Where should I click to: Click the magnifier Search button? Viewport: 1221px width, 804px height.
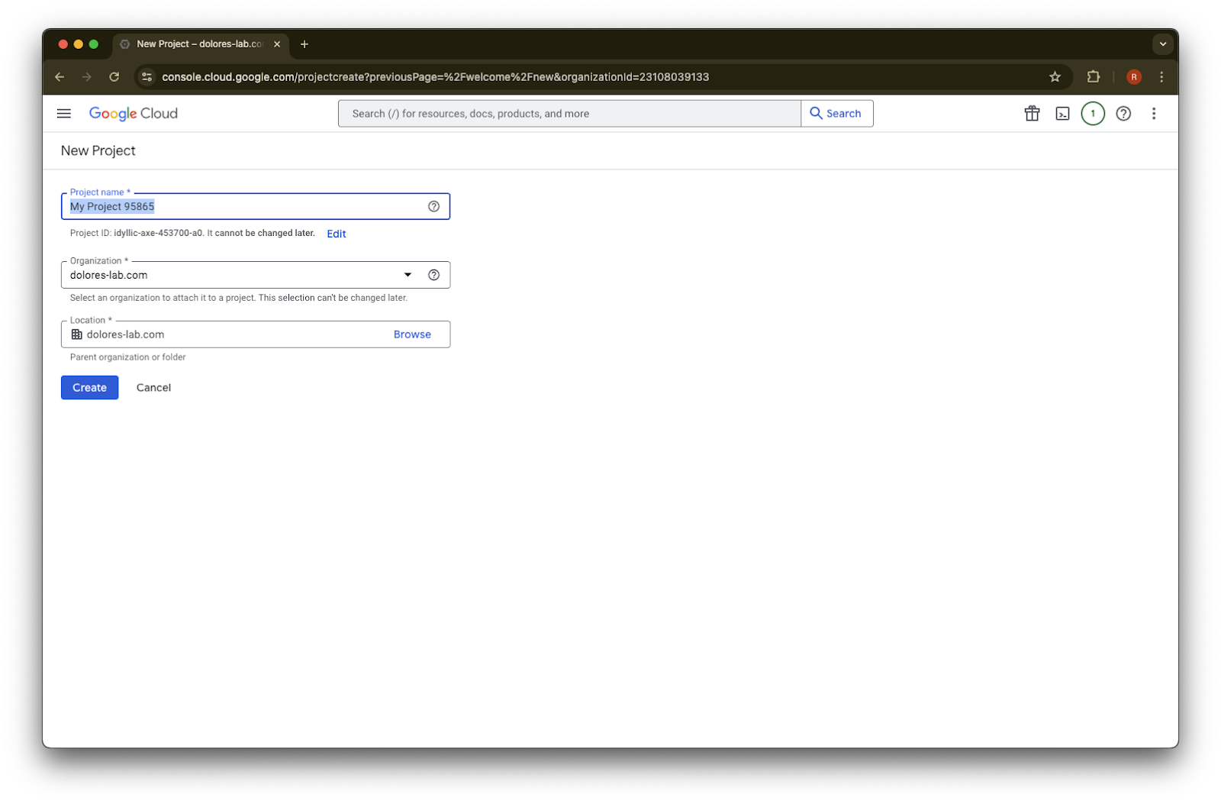(836, 114)
